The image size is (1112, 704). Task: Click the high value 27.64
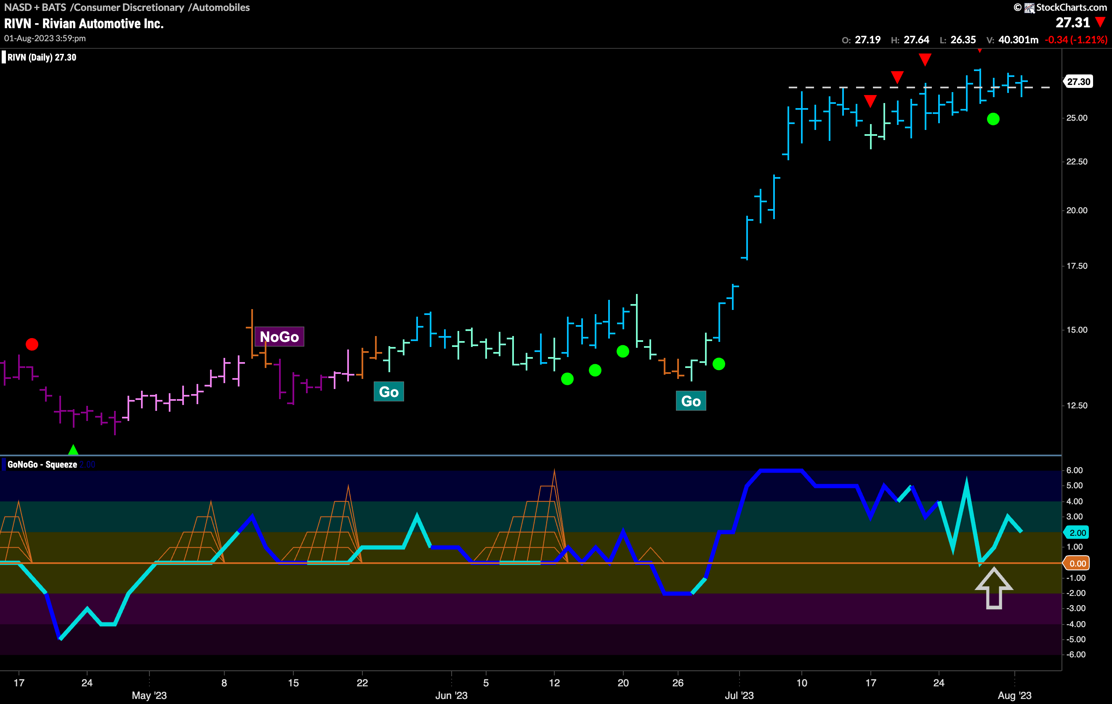coord(916,40)
